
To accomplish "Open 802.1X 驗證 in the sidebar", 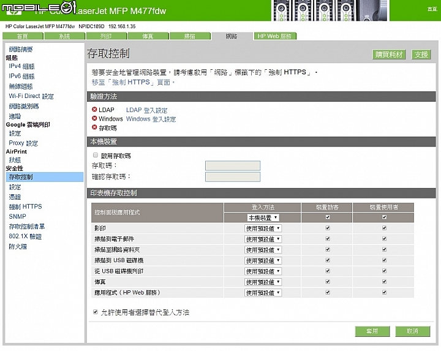I will pyautogui.click(x=25, y=236).
